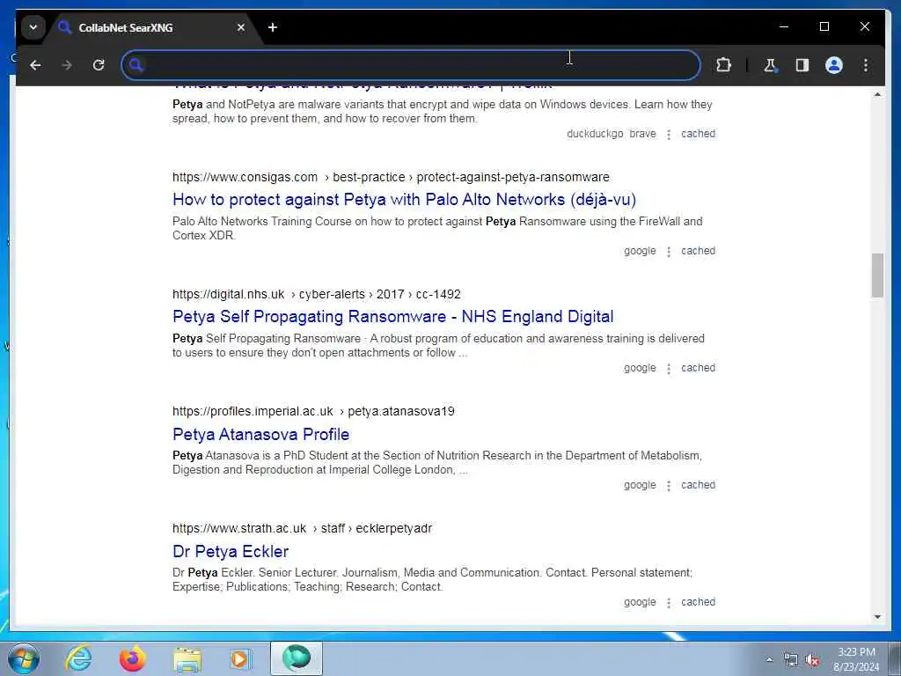This screenshot has width=901, height=676.
Task: Open the Windows Start menu
Action: point(24,658)
